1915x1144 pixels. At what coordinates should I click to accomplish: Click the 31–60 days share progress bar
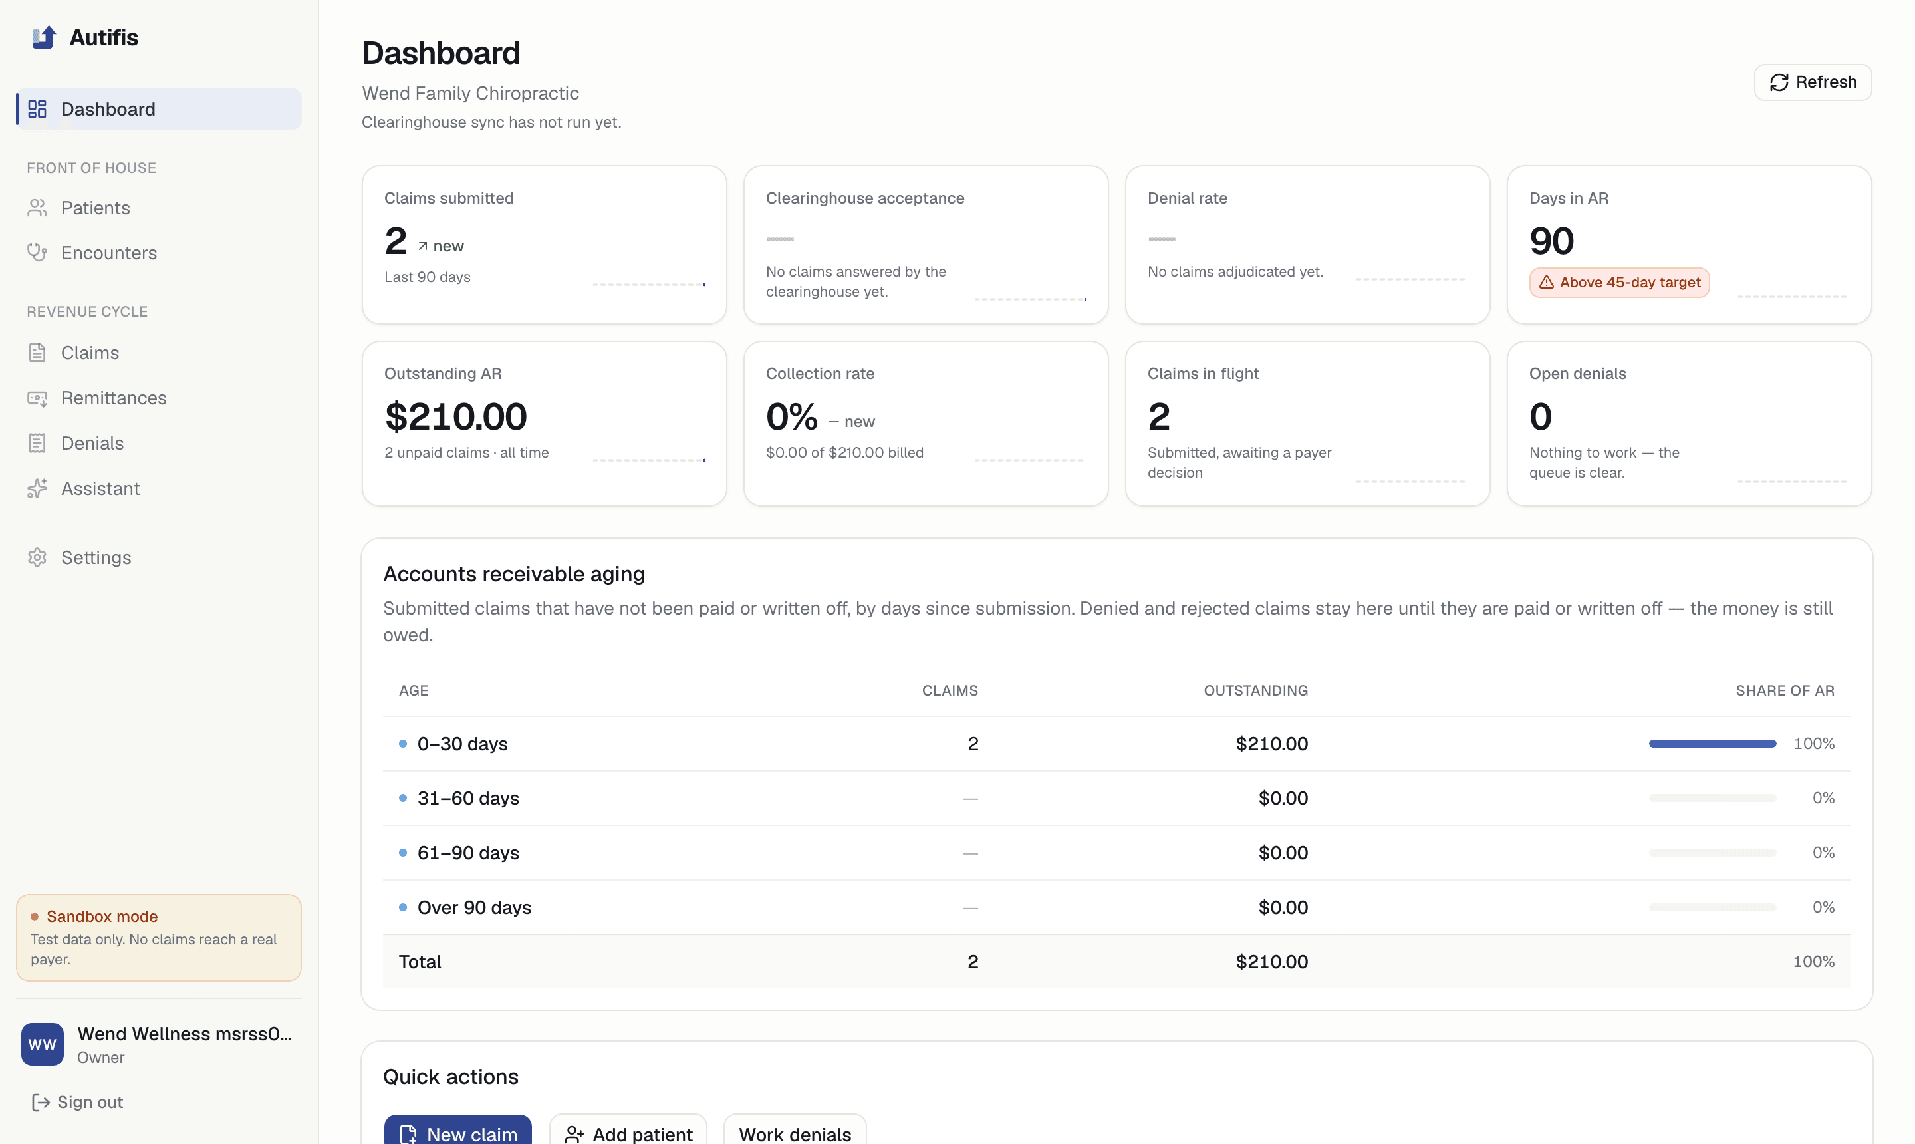[1712, 798]
